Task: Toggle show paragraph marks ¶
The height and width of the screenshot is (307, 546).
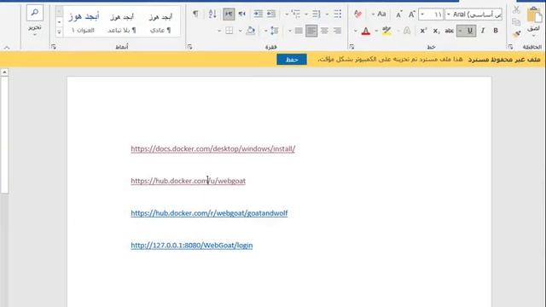Action: (x=195, y=14)
